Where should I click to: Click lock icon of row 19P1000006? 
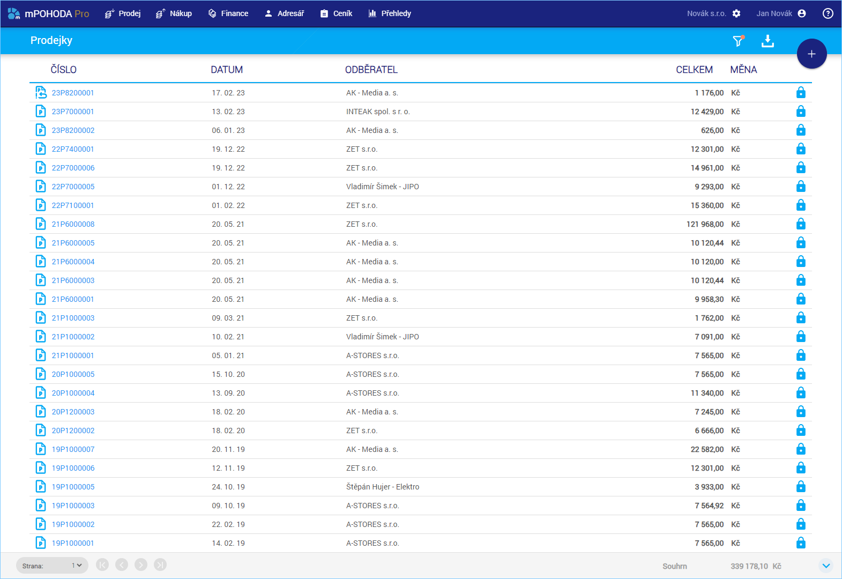point(801,468)
